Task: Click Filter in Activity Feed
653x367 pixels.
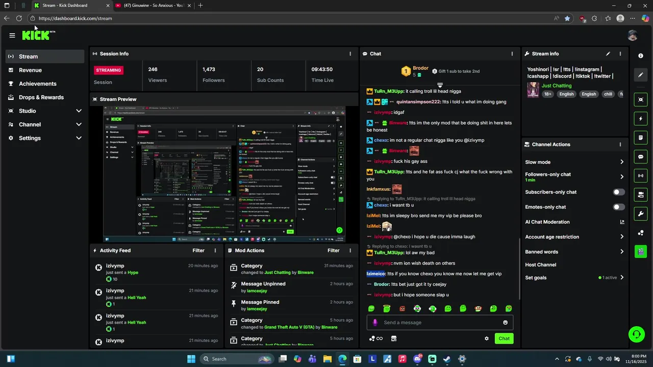Action: [198, 250]
